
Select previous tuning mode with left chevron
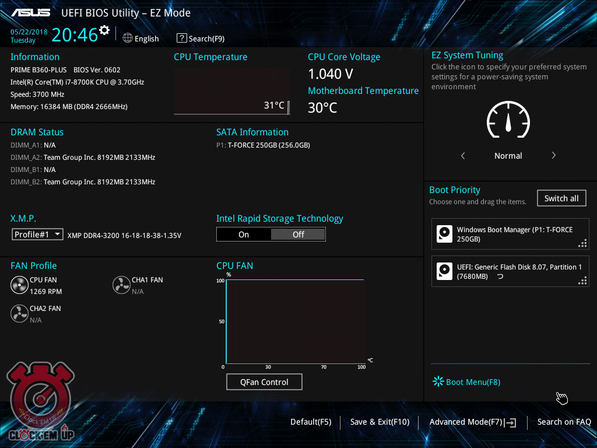[x=463, y=156]
